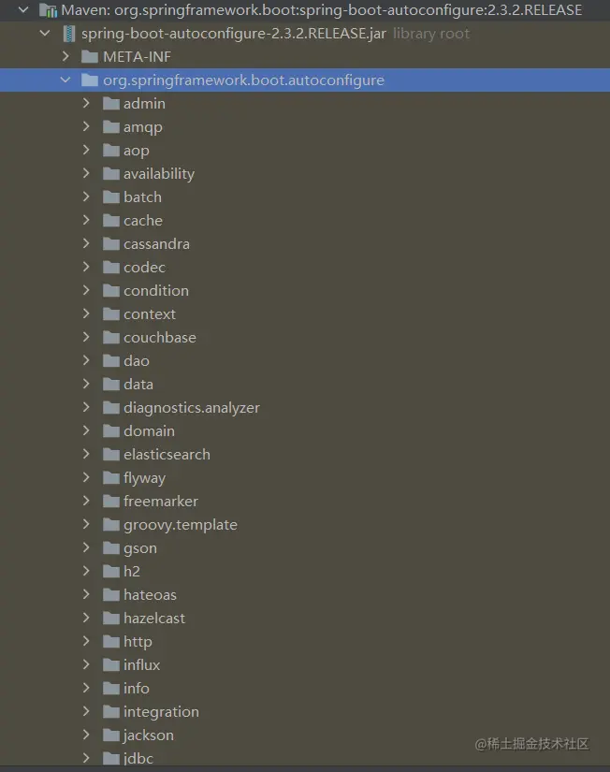610x772 pixels.
Task: Click the flyway folder icon
Action: (111, 477)
